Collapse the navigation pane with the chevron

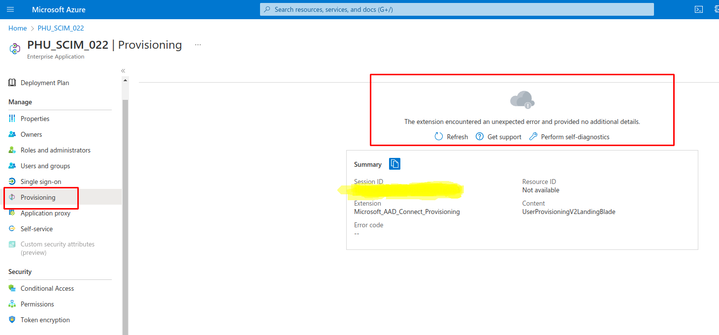click(x=123, y=70)
